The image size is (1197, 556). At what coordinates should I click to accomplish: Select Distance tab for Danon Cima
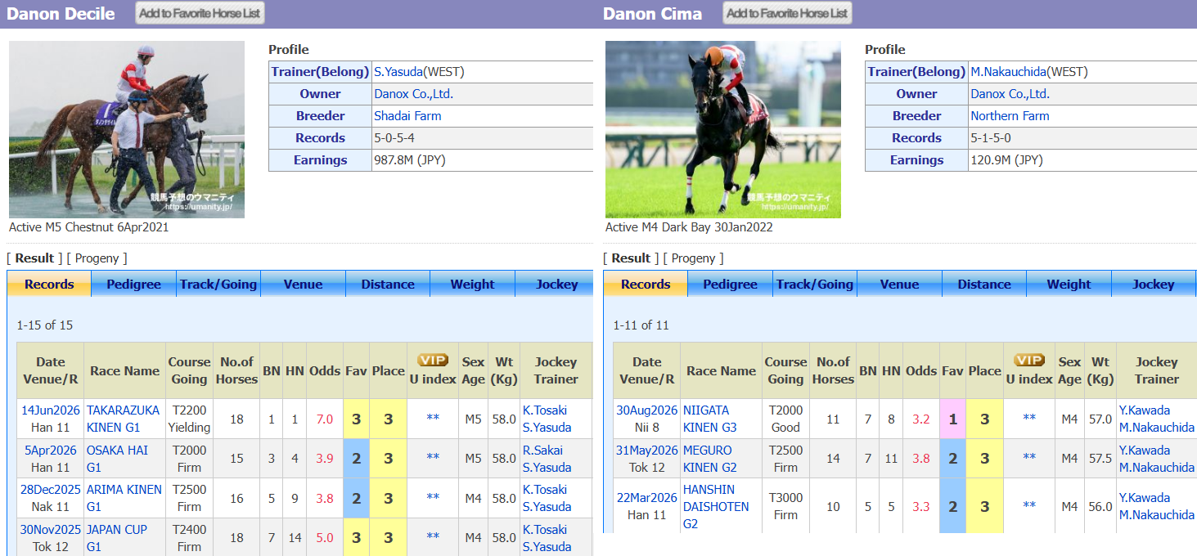pyautogui.click(x=984, y=285)
